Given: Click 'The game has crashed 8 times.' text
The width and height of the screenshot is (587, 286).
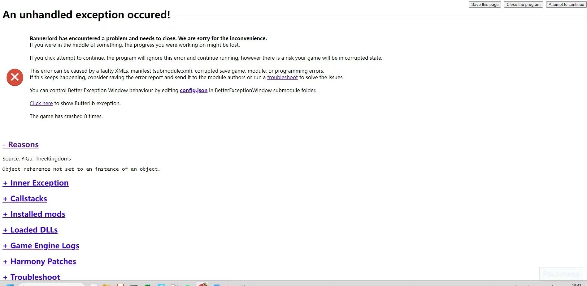Looking at the screenshot, I should tap(66, 116).
